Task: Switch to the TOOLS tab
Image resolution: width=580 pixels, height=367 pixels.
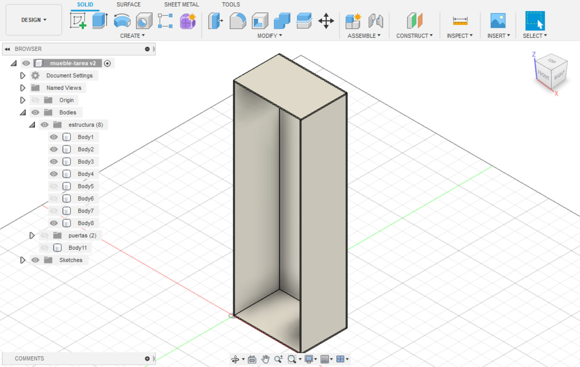Action: pyautogui.click(x=231, y=5)
